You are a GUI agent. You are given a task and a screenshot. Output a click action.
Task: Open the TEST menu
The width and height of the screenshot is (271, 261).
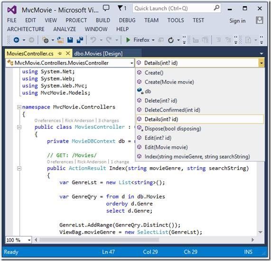[x=198, y=20]
